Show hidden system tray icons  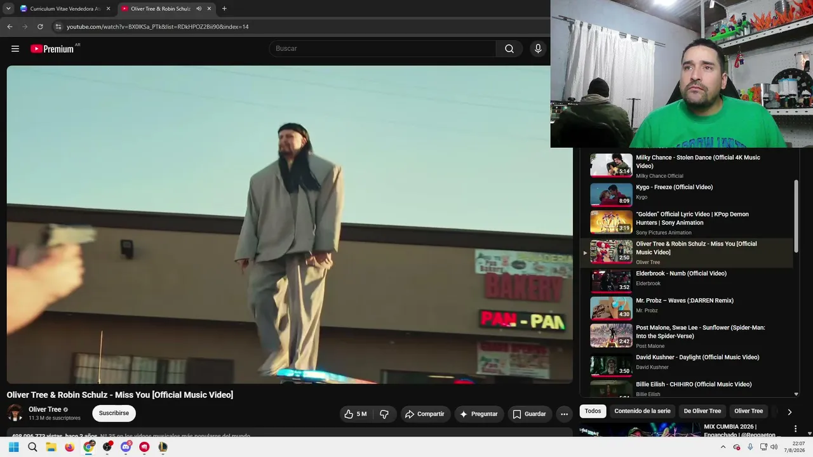point(723,447)
